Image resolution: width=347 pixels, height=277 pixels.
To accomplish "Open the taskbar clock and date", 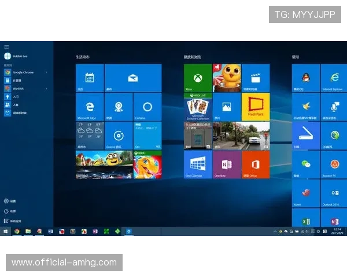I will coord(337,231).
